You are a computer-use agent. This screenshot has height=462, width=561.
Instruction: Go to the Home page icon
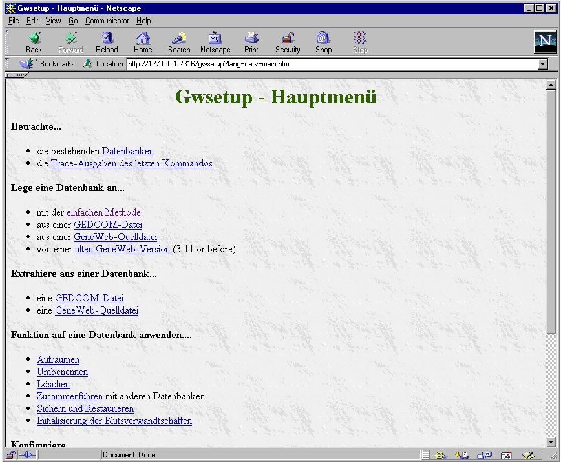coord(143,38)
